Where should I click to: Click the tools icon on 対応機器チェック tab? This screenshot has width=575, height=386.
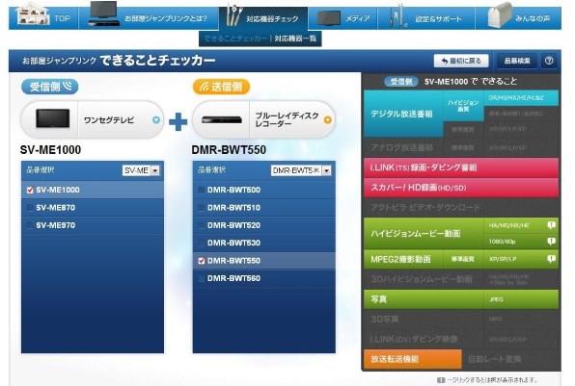click(234, 15)
